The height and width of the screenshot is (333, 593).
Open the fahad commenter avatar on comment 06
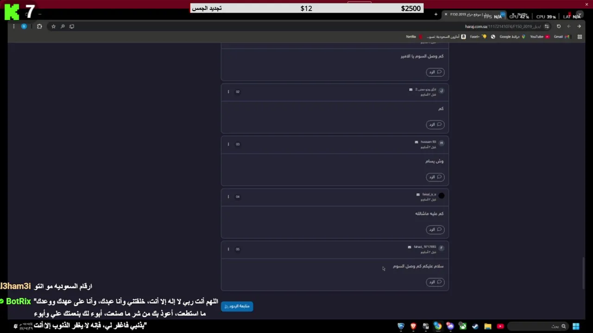click(442, 248)
